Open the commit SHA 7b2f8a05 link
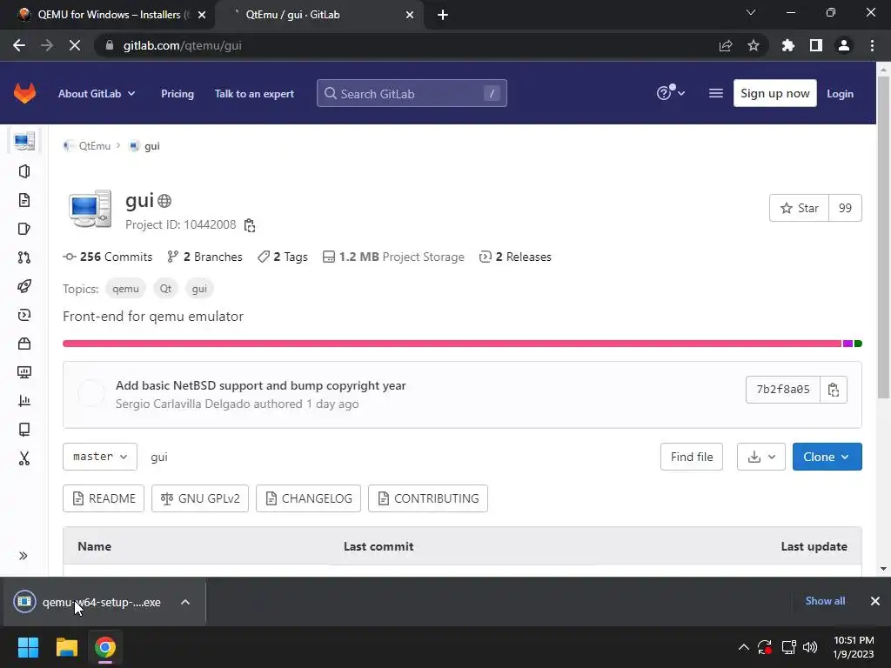Viewport: 891px width, 668px height. coord(783,390)
